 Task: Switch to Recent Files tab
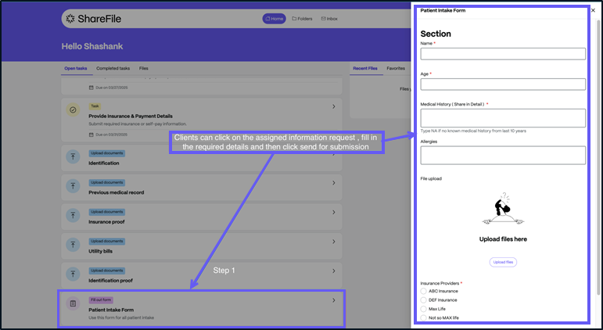(365, 69)
